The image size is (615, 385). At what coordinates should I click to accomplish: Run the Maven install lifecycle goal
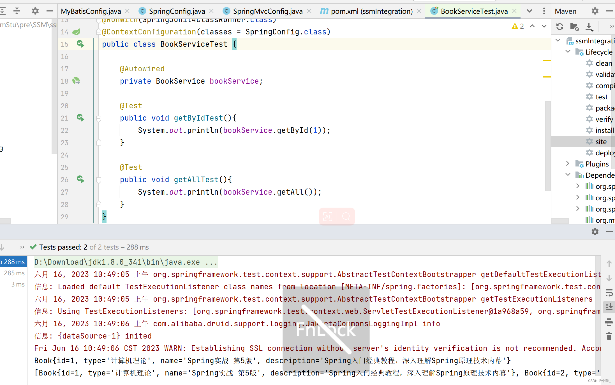[x=604, y=130]
